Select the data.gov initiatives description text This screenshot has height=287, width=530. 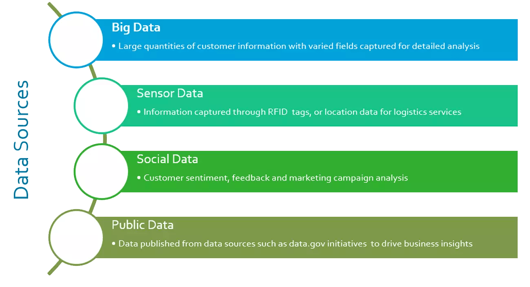[295, 244]
